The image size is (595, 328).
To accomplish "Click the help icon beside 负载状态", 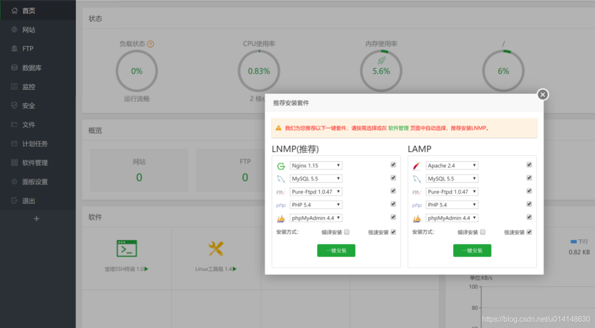I will tap(151, 44).
